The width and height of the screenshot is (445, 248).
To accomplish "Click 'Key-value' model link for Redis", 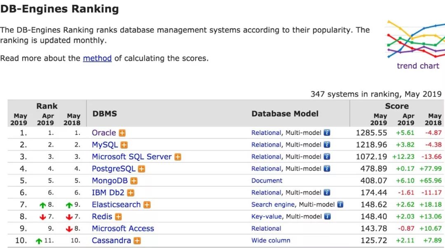I will pos(267,217).
